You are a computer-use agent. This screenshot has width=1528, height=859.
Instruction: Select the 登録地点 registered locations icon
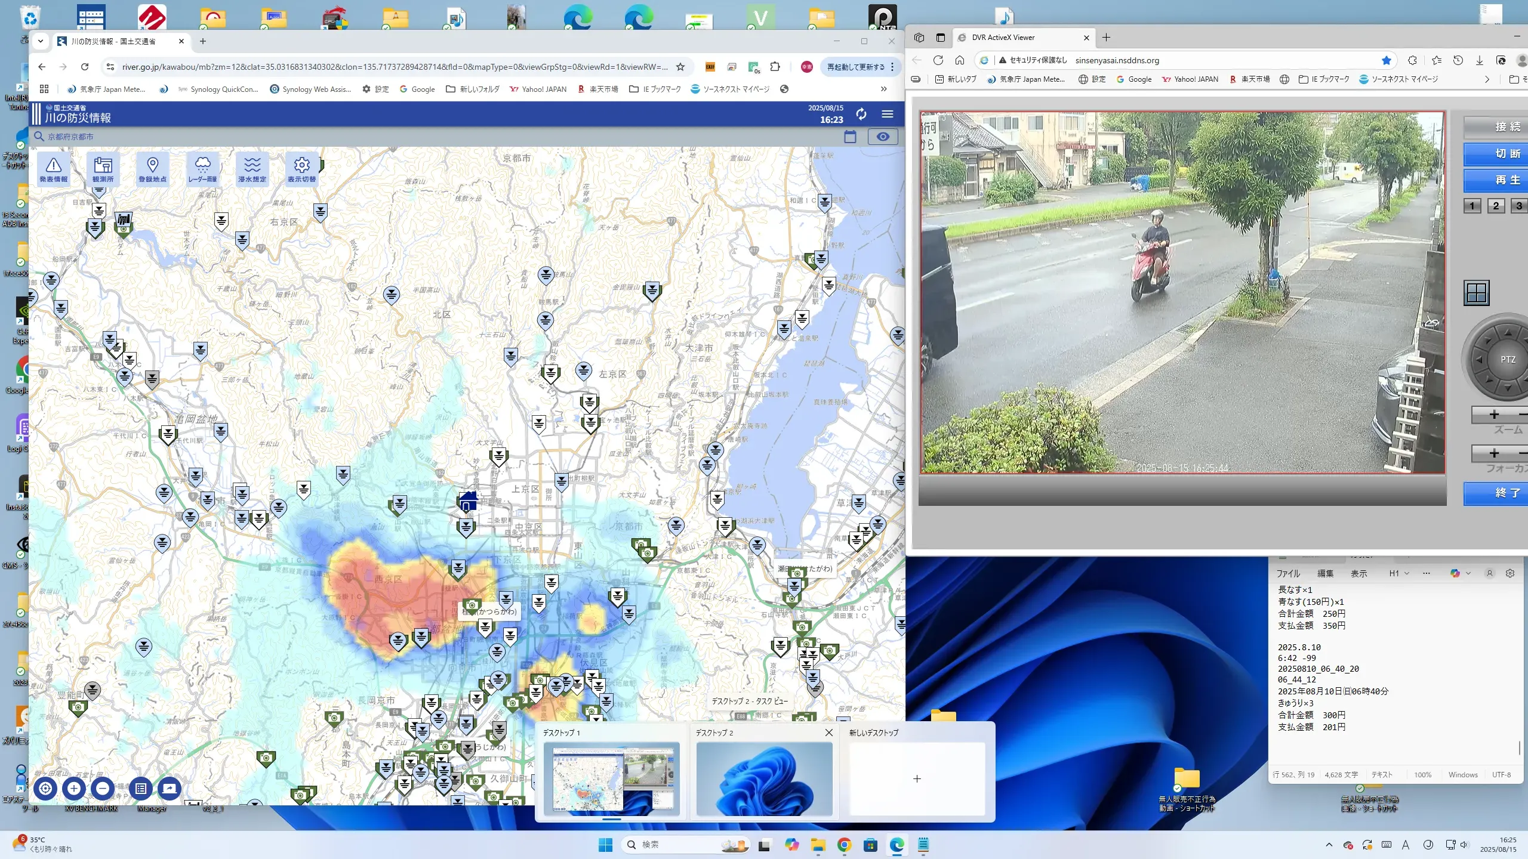(x=152, y=169)
